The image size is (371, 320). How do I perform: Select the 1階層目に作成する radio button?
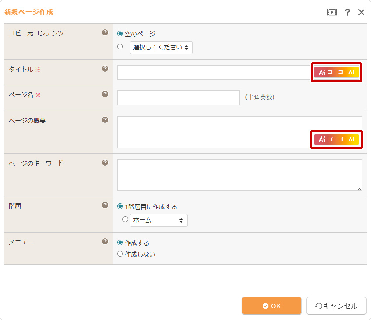(120, 207)
